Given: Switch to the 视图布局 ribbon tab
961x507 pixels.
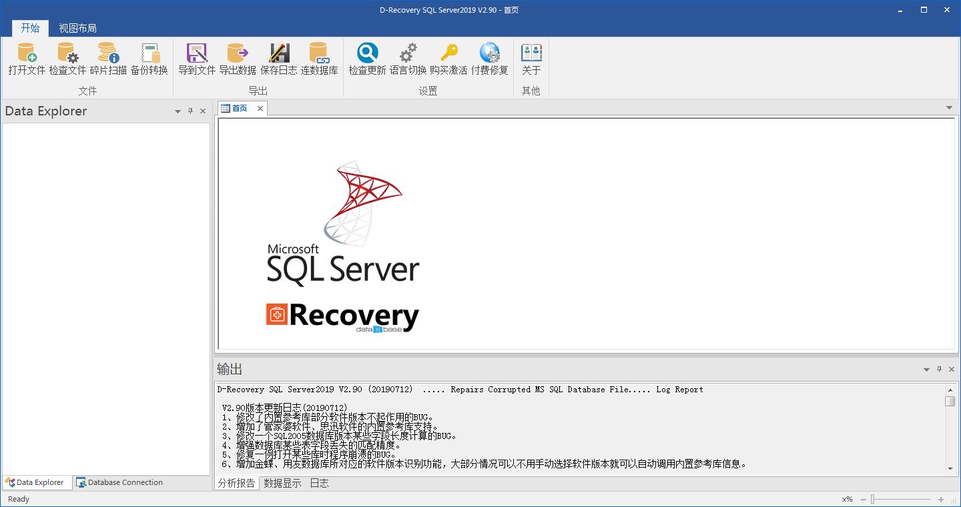Looking at the screenshot, I should [x=77, y=28].
